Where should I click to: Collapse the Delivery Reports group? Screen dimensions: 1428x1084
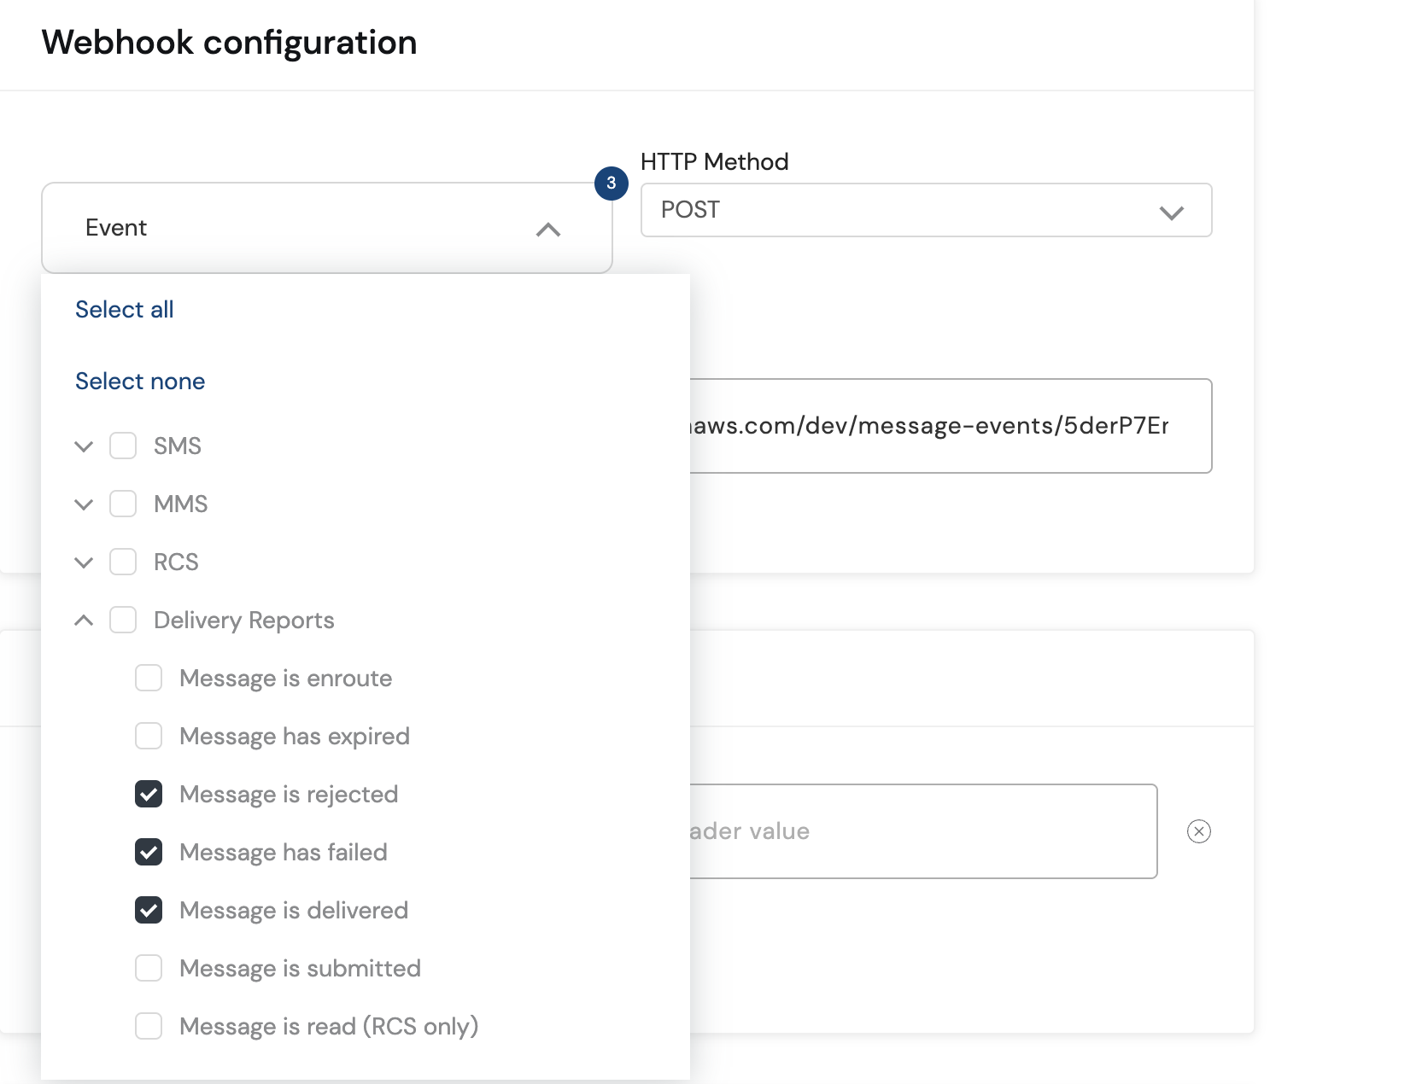(84, 621)
